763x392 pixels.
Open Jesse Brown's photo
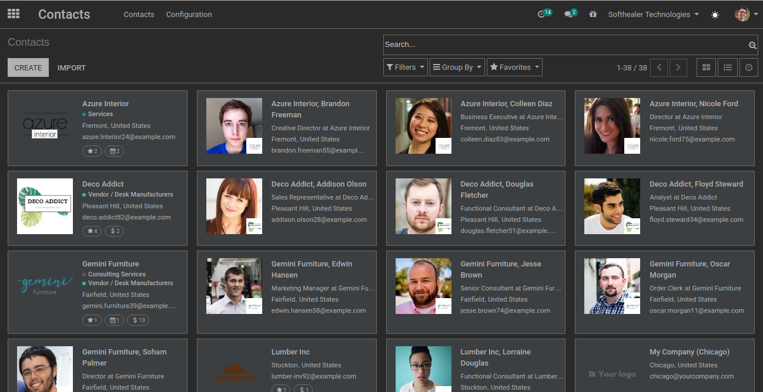pos(423,286)
